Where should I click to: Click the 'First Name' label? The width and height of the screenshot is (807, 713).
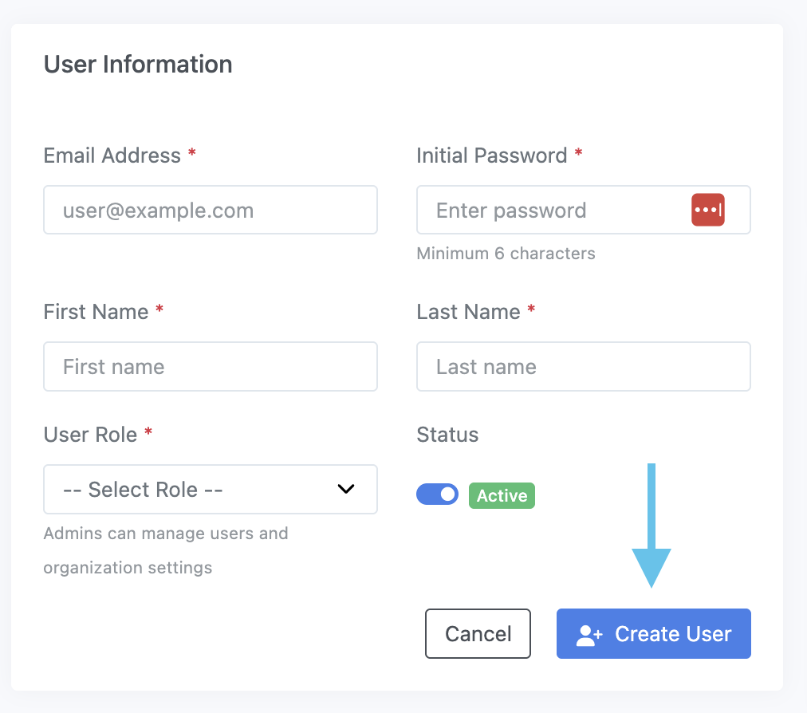[96, 312]
